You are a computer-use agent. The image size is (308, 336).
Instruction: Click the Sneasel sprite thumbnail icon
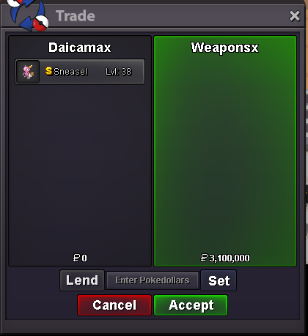point(28,72)
